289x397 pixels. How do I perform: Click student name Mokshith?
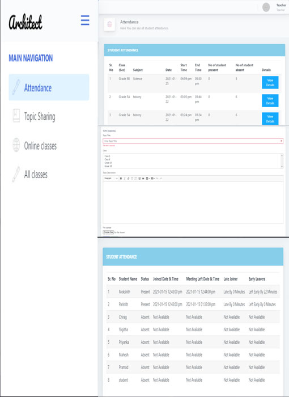124,292
